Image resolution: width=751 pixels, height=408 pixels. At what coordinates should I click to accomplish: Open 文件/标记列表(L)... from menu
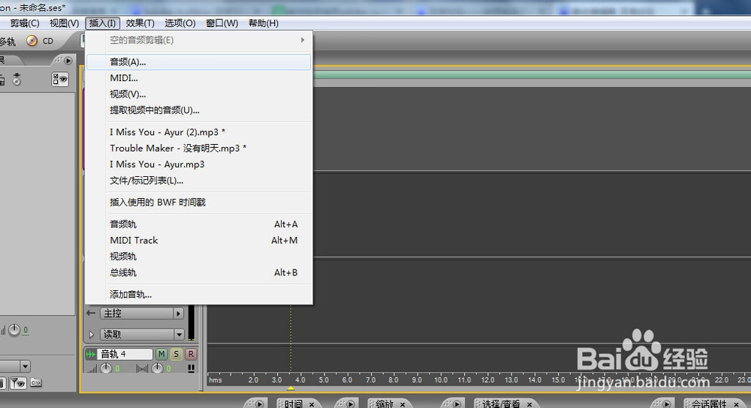pyautogui.click(x=198, y=180)
